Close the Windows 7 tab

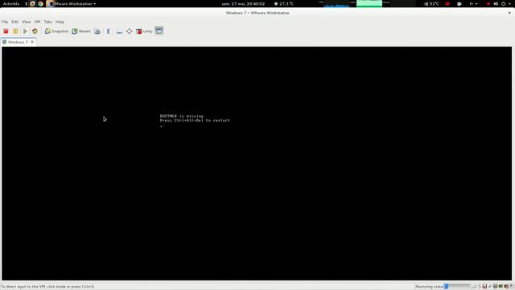[x=32, y=42]
